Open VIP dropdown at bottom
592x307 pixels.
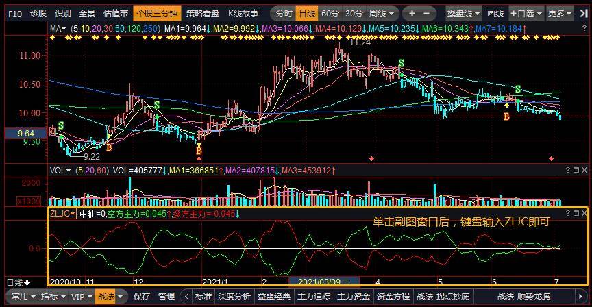coord(82,297)
